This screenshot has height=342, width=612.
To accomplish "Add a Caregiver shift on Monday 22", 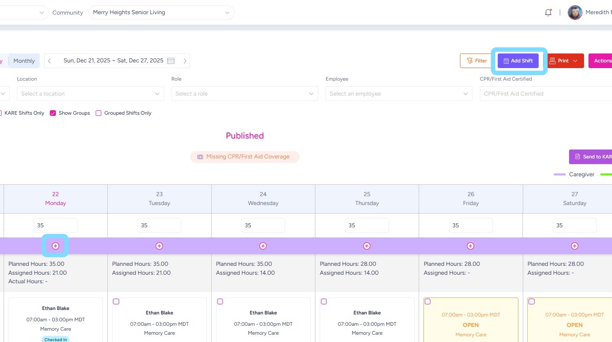I will pos(56,246).
